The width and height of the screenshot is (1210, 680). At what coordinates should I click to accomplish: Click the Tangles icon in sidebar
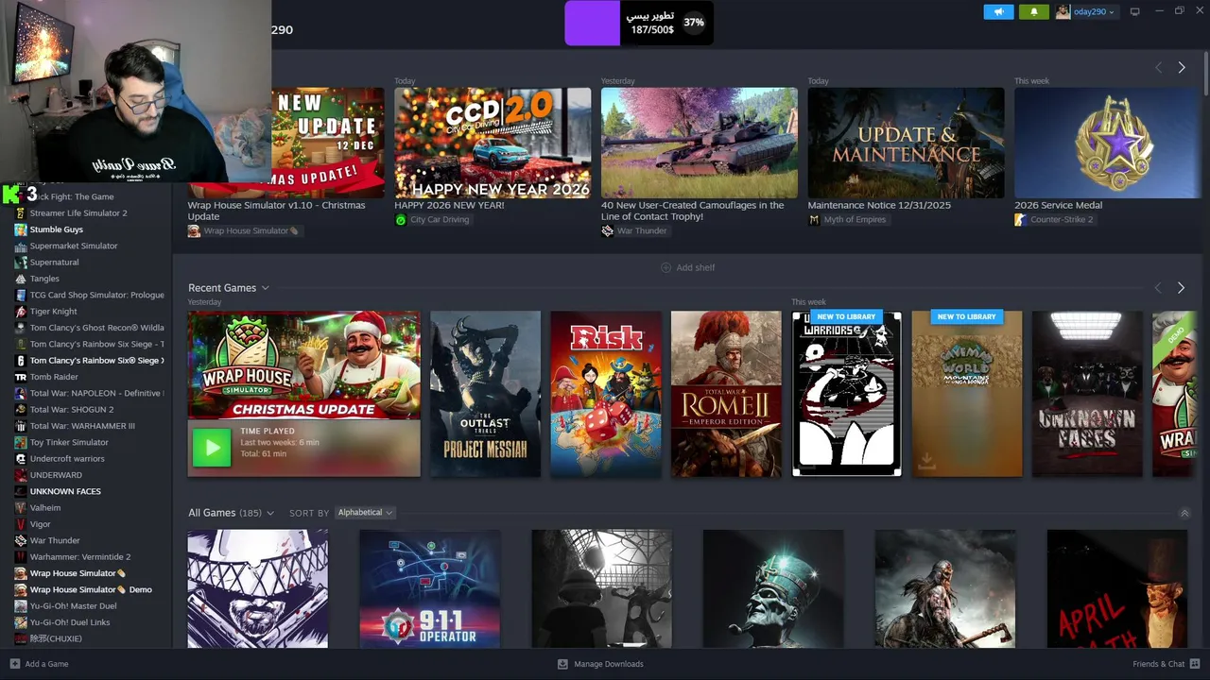pyautogui.click(x=21, y=279)
